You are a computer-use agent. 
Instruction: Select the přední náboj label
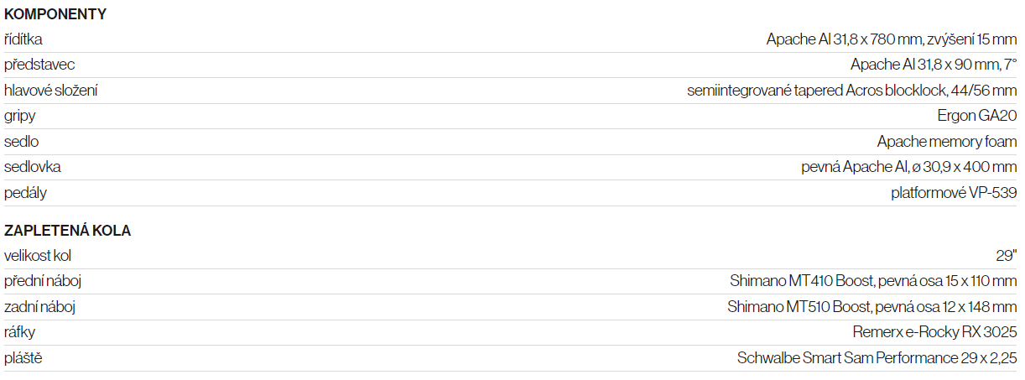pos(43,281)
